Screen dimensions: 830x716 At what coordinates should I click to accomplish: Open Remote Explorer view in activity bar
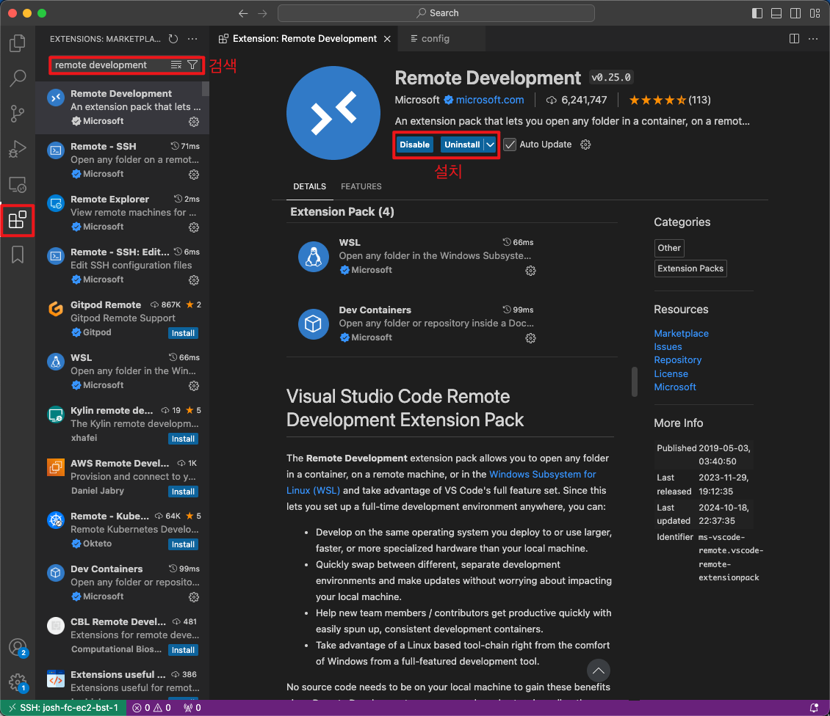pos(18,185)
